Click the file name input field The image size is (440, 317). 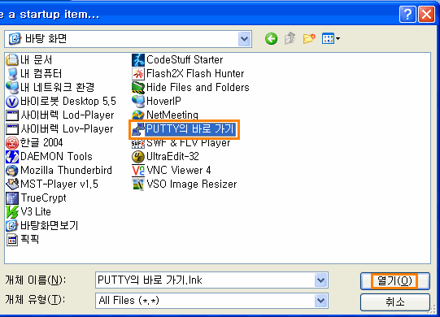pyautogui.click(x=205, y=280)
